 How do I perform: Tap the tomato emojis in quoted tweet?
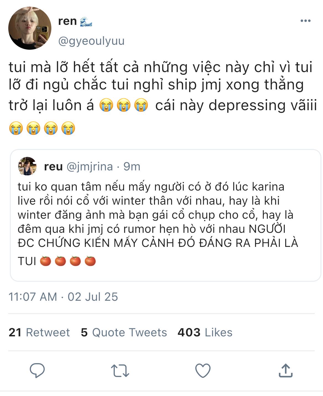(x=68, y=261)
